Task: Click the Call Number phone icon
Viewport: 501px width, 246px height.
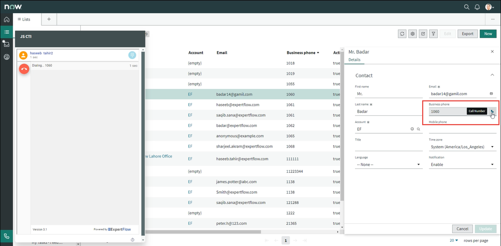Action: [x=492, y=112]
